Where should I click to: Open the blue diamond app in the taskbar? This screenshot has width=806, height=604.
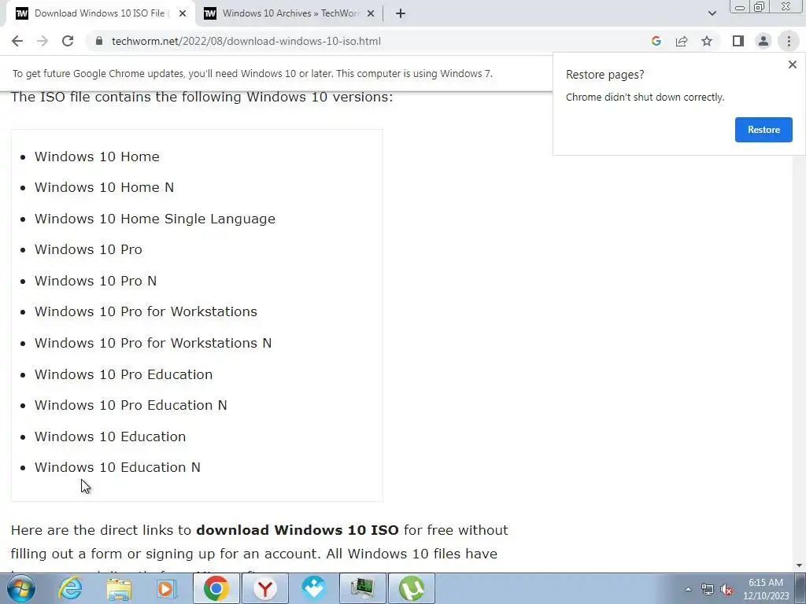click(313, 588)
